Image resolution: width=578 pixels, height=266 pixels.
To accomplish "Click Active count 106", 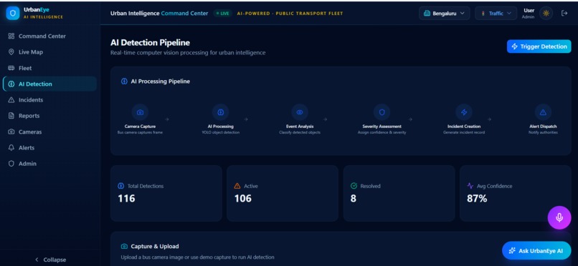I will pyautogui.click(x=243, y=198).
